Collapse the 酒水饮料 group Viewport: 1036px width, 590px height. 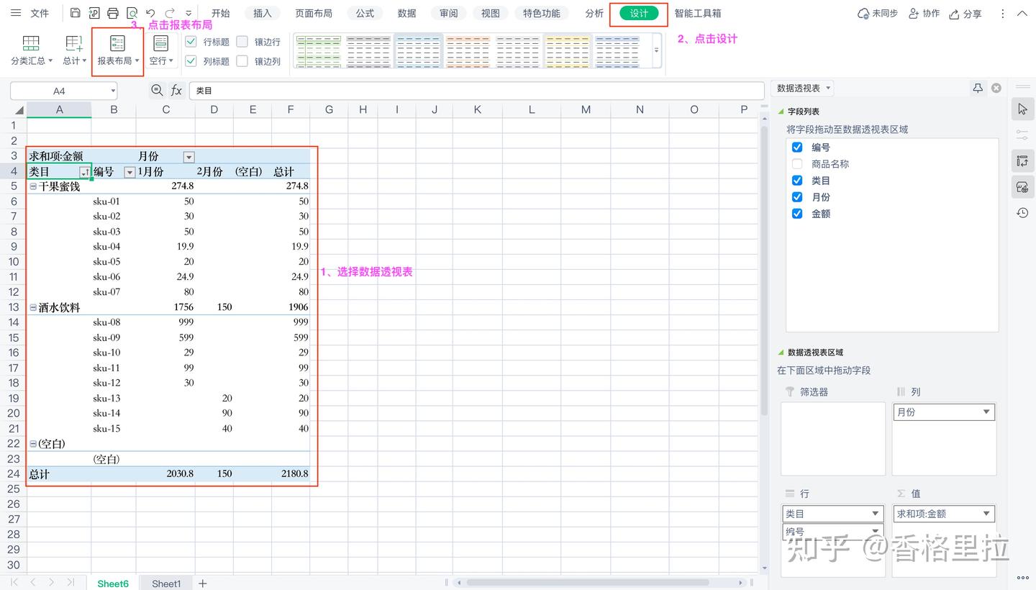pyautogui.click(x=33, y=307)
